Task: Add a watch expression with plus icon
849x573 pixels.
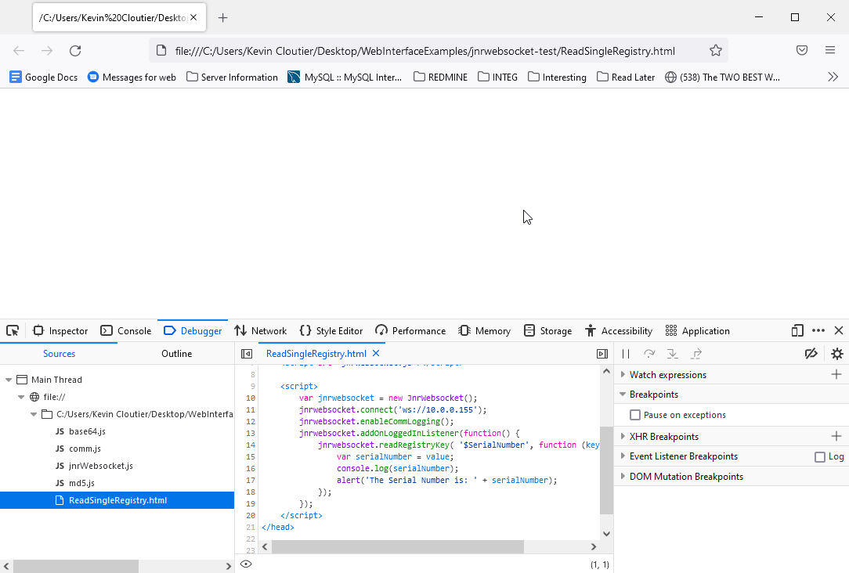Action: pyautogui.click(x=836, y=374)
